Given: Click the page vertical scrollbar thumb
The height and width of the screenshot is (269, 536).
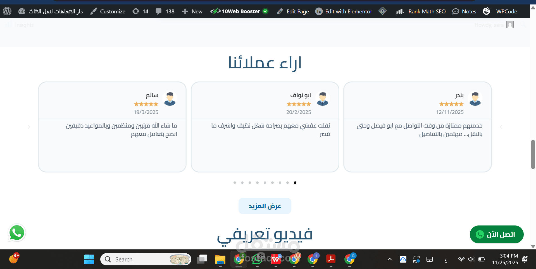Looking at the screenshot, I should point(533,154).
